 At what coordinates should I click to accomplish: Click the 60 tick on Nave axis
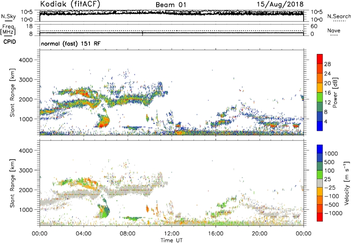[x=314, y=26]
